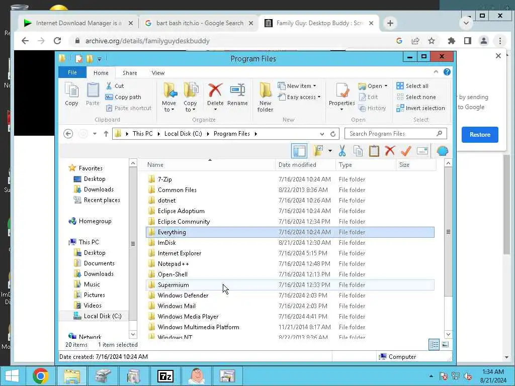Click the Windows Start button

[x=12, y=376]
